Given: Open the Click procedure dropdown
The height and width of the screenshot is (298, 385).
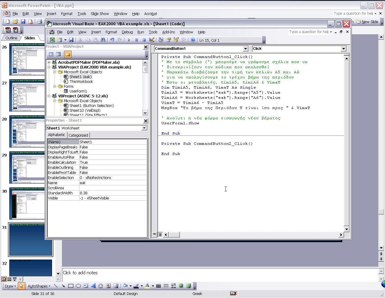Looking at the screenshot, I should tap(343, 49).
